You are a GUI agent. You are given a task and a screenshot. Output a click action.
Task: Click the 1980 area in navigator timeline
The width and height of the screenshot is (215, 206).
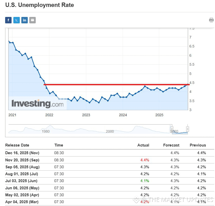point(46,131)
